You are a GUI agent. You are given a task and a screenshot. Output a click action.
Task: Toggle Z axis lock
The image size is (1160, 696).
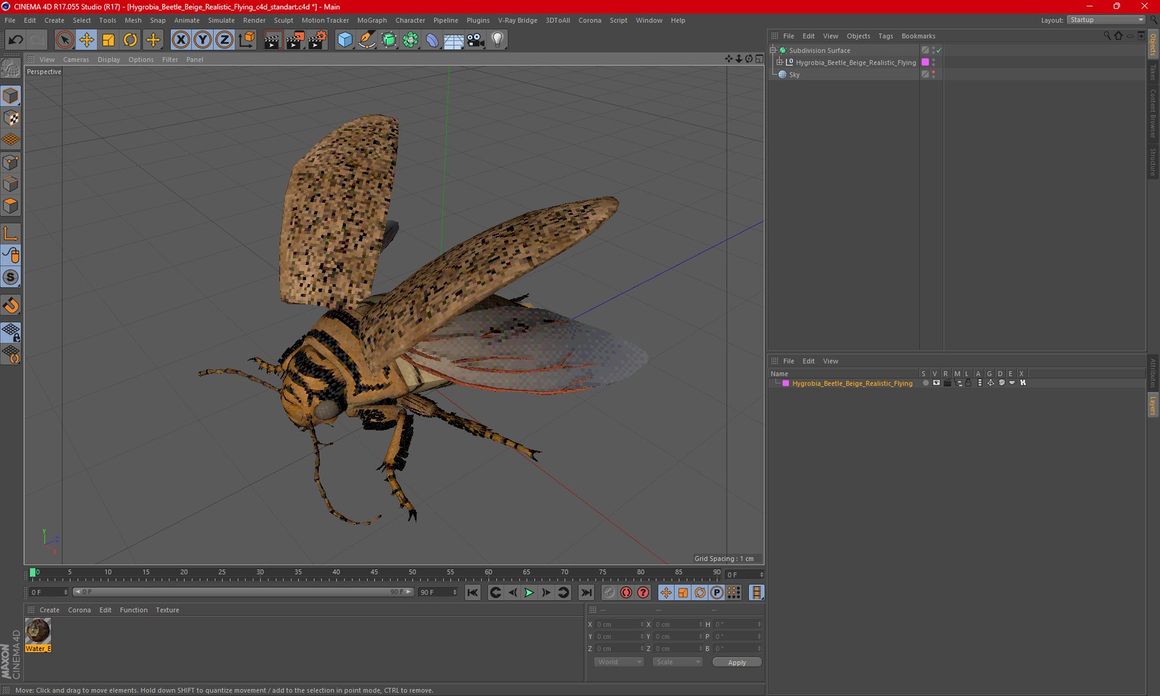(x=224, y=40)
